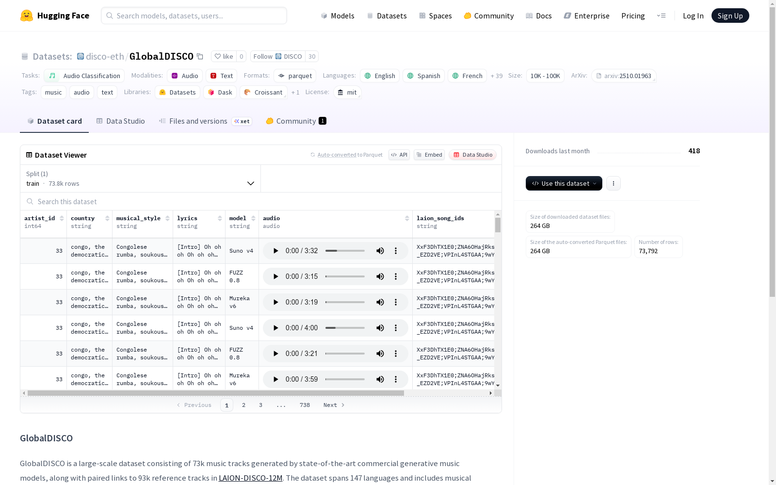This screenshot has width=776, height=485.
Task: Switch to the Dataset card tab
Action: [x=54, y=121]
